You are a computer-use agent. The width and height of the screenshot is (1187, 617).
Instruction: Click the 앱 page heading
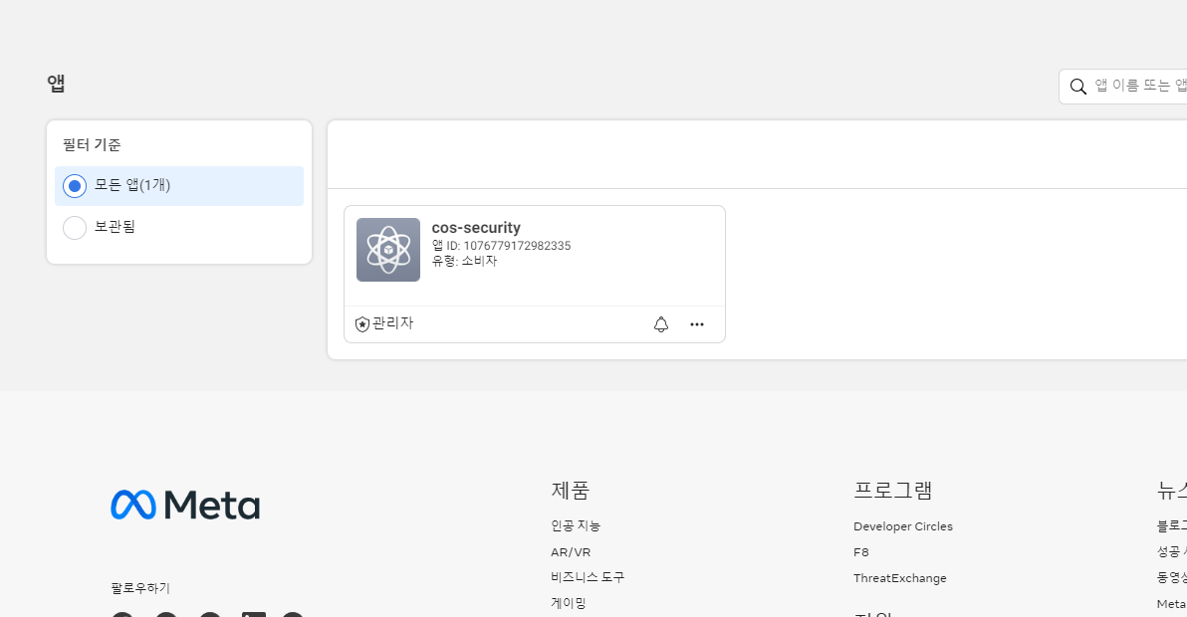coord(56,84)
